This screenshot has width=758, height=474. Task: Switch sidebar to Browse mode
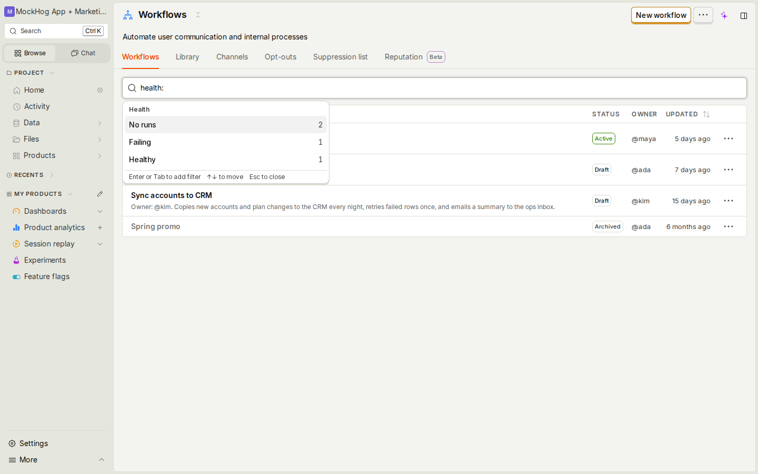(x=30, y=53)
